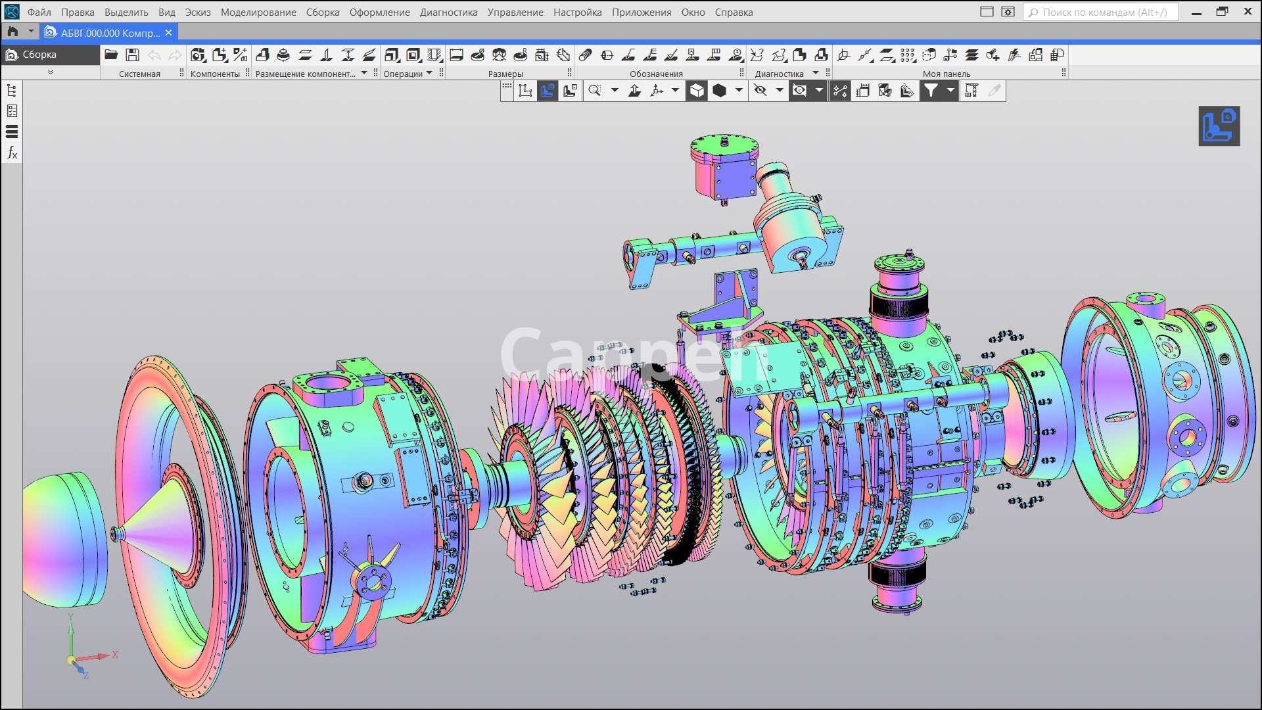Image resolution: width=1262 pixels, height=710 pixels.
Task: Click the thread designation icon in Обозначения
Action: coord(585,55)
